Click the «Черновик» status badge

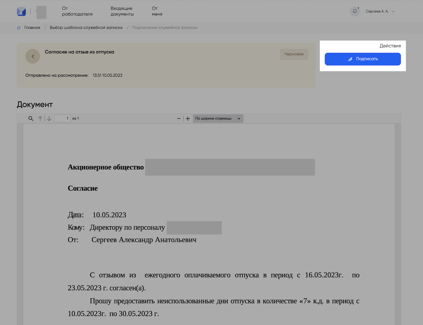coord(294,54)
